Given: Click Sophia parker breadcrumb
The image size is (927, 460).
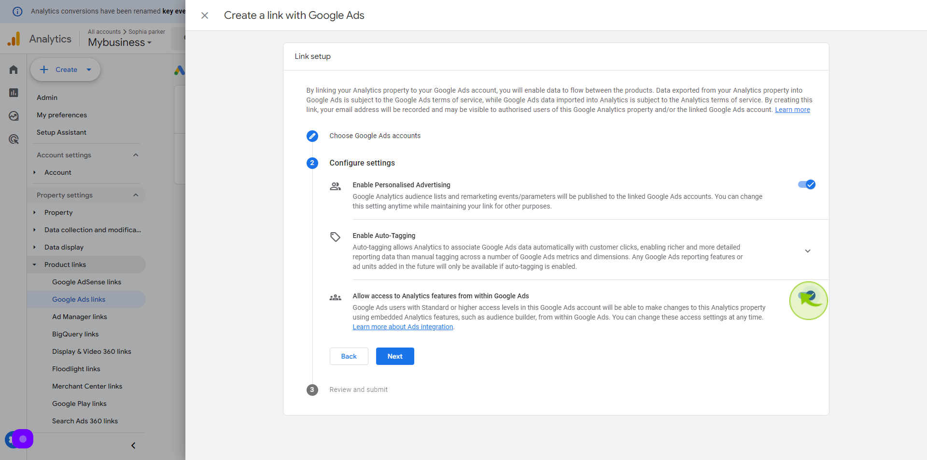Looking at the screenshot, I should point(147,32).
